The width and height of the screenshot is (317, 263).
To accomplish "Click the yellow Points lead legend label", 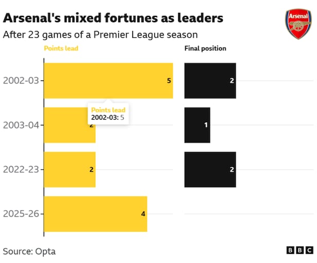I will 61,49.
